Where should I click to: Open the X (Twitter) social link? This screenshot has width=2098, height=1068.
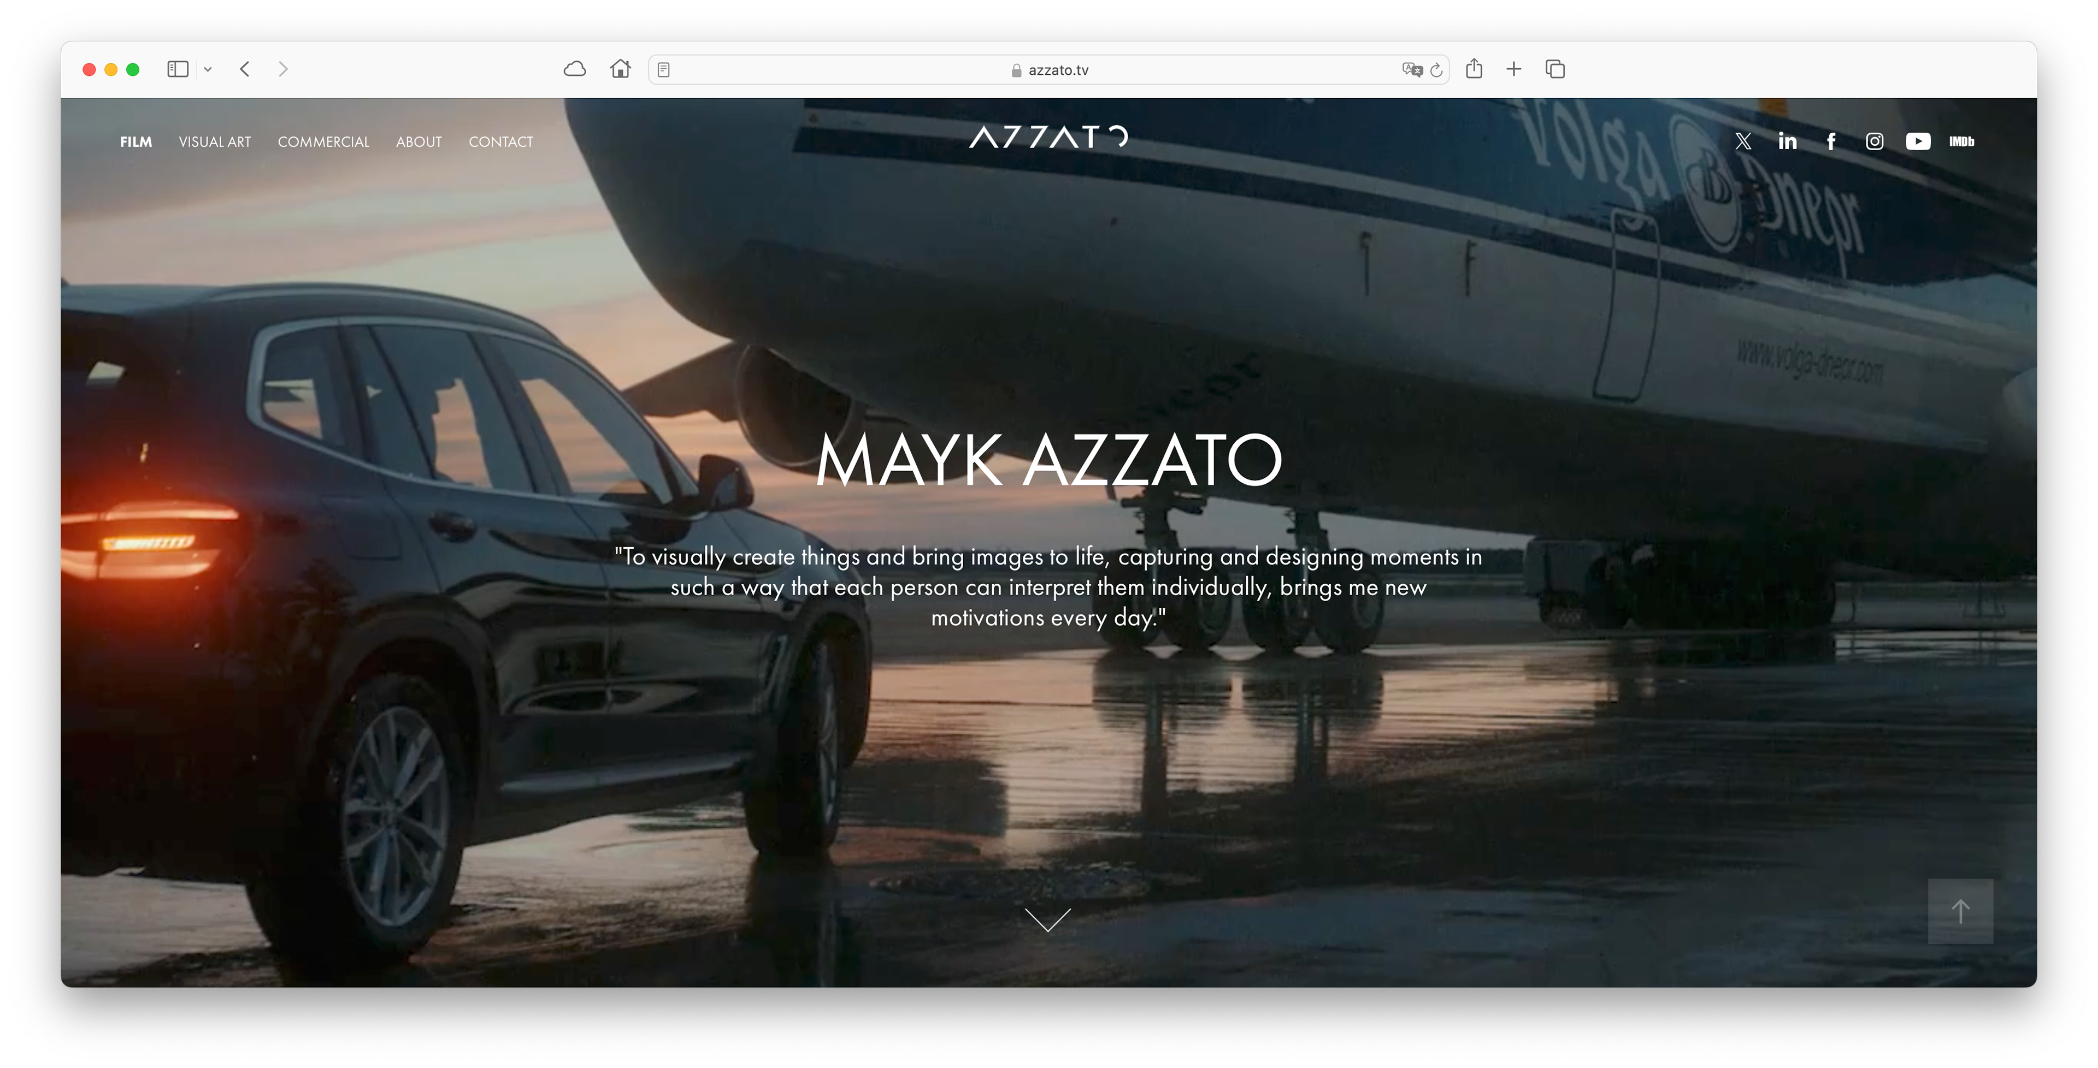point(1743,141)
